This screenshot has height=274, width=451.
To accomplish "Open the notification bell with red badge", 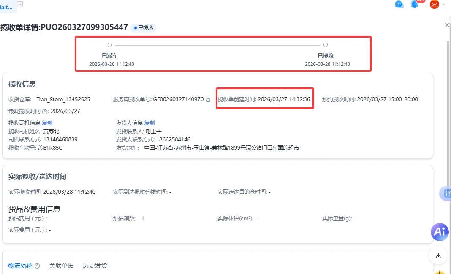I will 414,4.
